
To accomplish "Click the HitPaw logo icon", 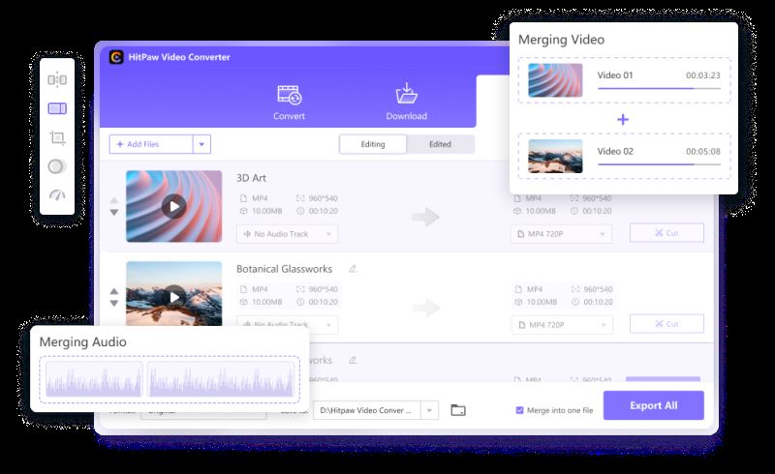I will [116, 57].
